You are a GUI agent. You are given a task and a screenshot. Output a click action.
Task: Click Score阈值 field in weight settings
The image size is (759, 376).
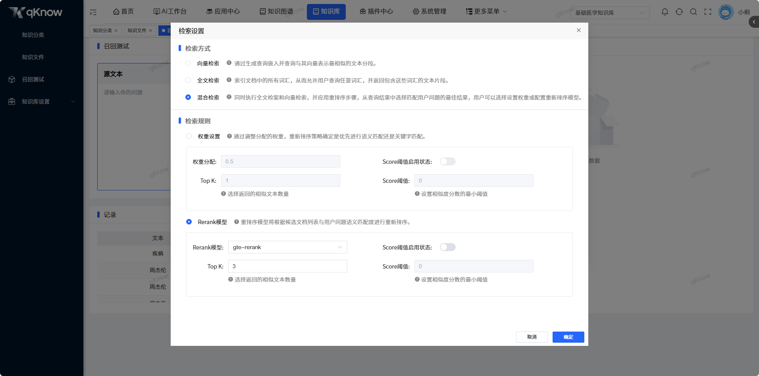(x=474, y=180)
